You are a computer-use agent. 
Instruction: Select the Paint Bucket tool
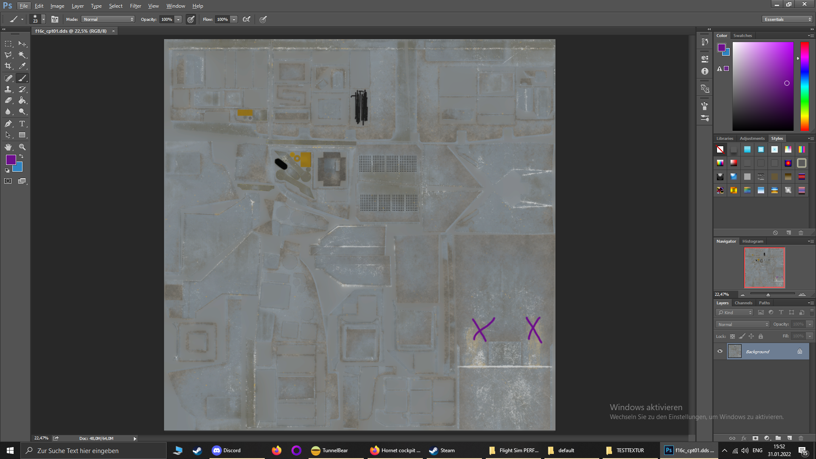tap(22, 100)
